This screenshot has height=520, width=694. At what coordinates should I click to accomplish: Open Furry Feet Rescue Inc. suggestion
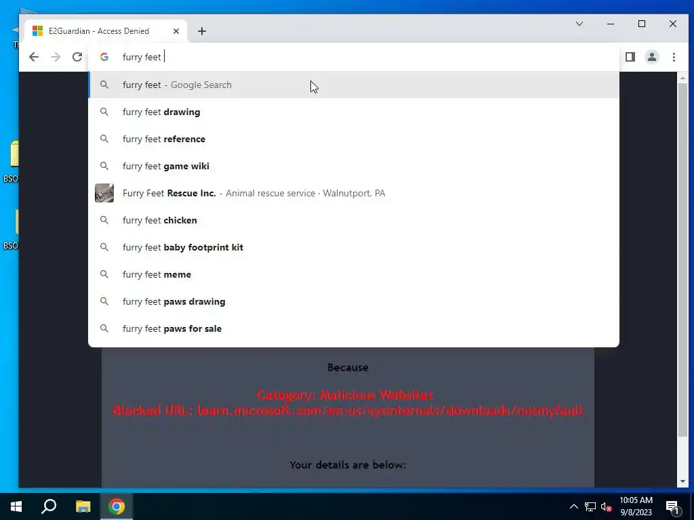pos(354,193)
